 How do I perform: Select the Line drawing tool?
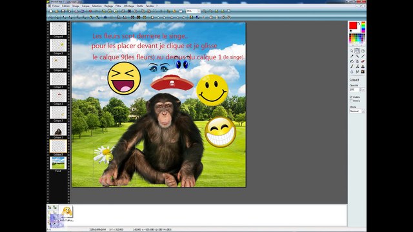coord(363,56)
